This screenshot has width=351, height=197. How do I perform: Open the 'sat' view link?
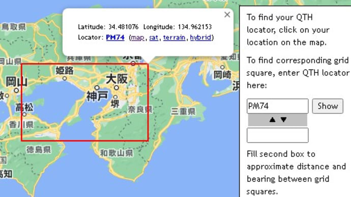(154, 37)
